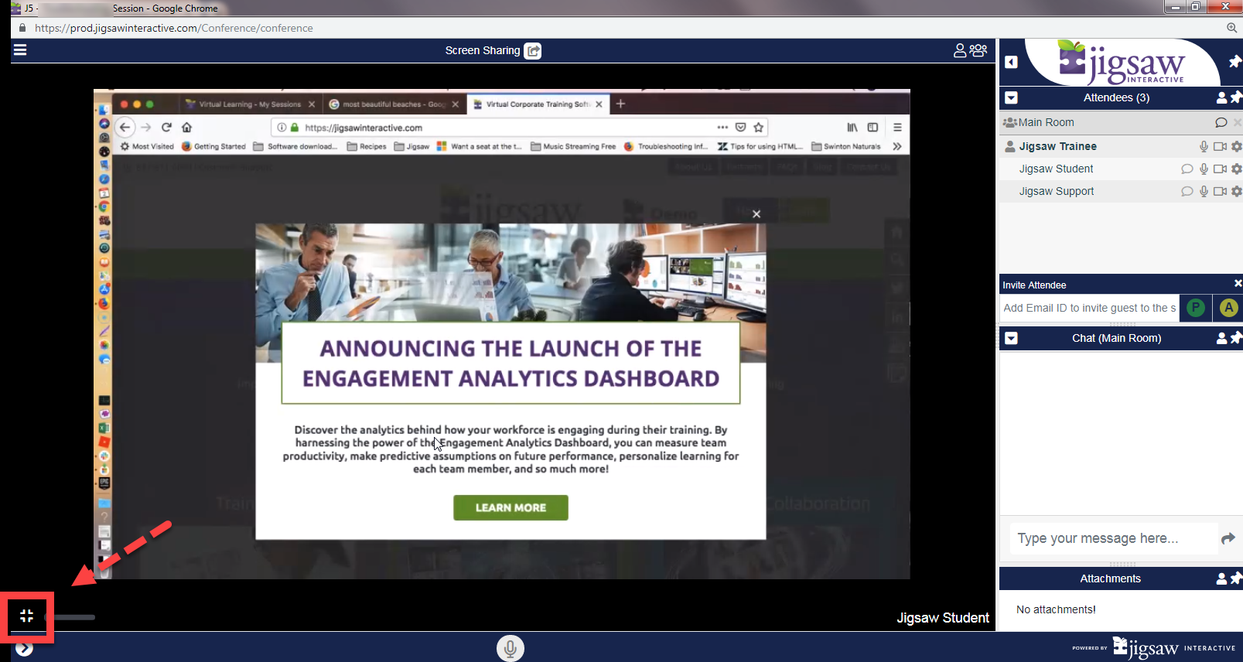Pin the Attachments panel
Screen dimensions: 1243x662
1236,578
